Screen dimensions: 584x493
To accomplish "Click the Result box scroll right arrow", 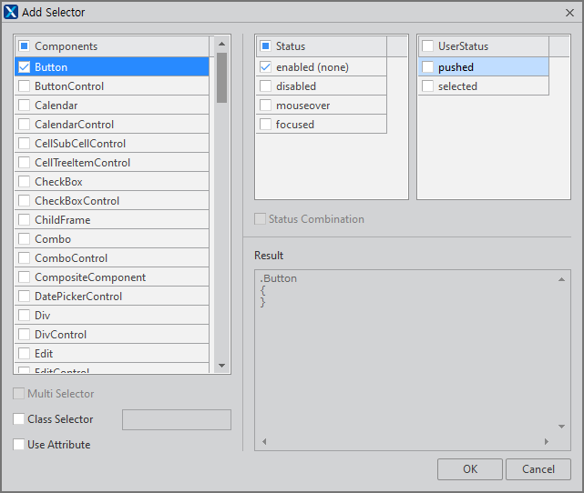I will [x=547, y=442].
